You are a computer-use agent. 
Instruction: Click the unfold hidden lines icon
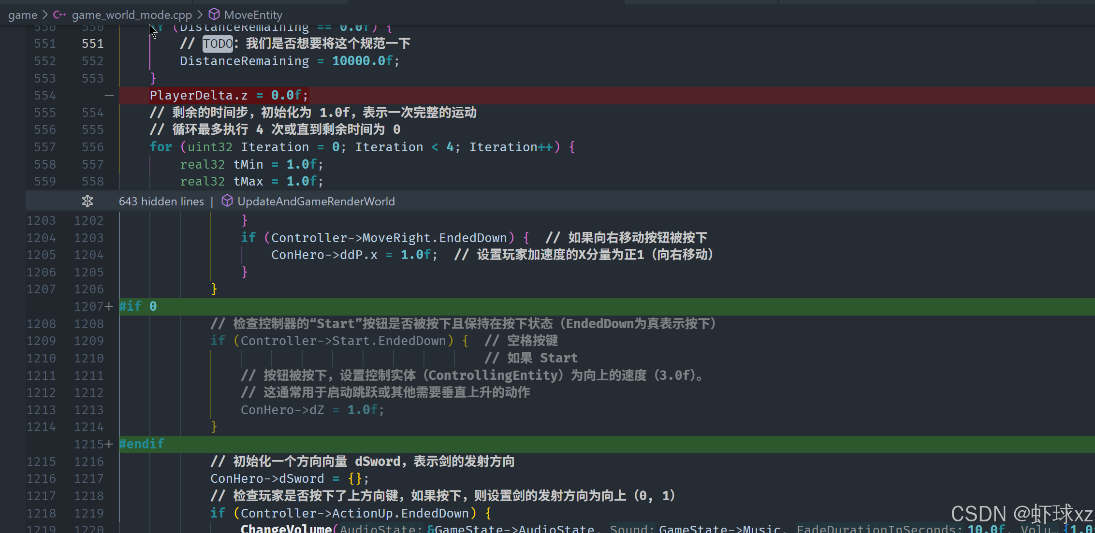click(88, 201)
